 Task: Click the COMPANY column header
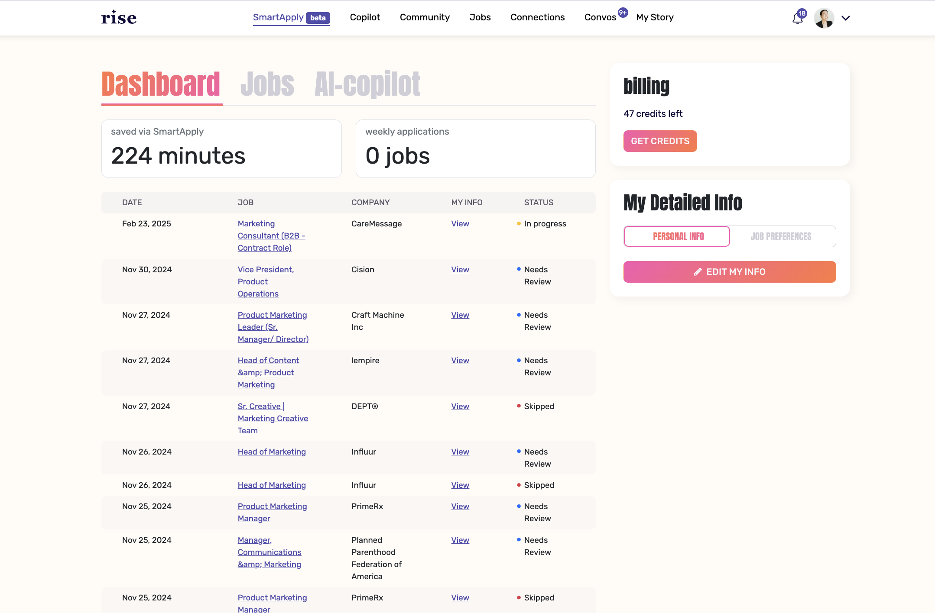[x=370, y=203]
